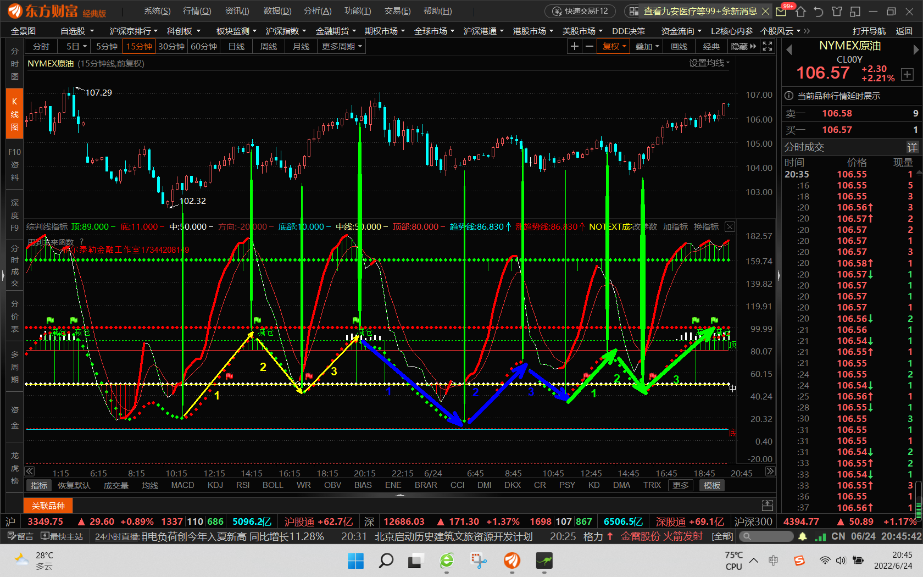Open the 关联品种 tab
923x577 pixels.
point(48,506)
